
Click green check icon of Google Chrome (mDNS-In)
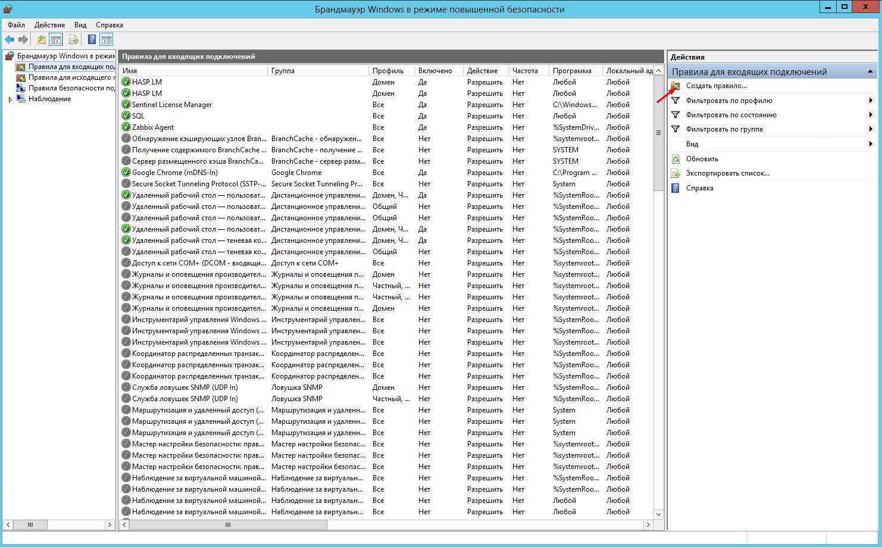coord(126,173)
